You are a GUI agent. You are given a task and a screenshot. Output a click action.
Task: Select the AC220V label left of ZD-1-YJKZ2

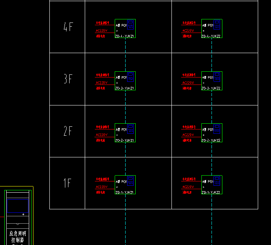[x=188, y=187]
